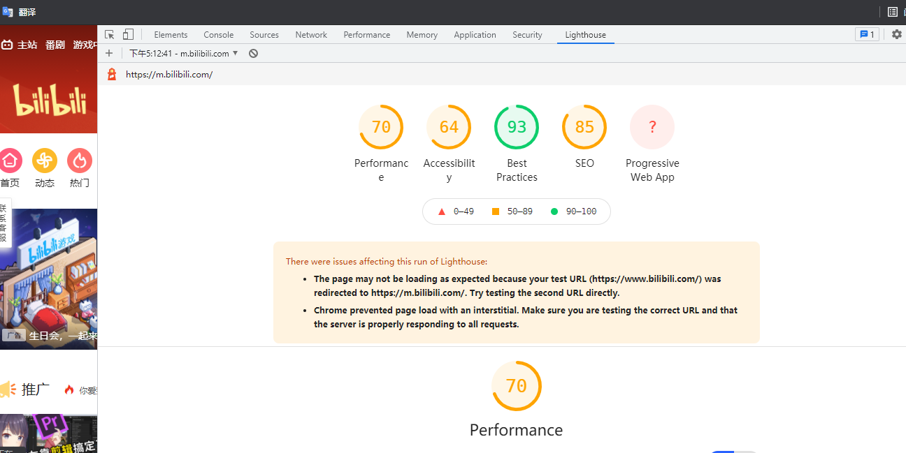Open the Network tab

click(x=311, y=35)
